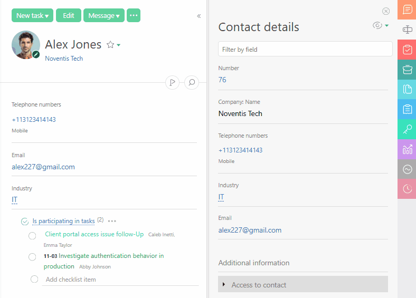Expand the 'Access to contact' section
Image resolution: width=416 pixels, height=298 pixels.
point(224,285)
